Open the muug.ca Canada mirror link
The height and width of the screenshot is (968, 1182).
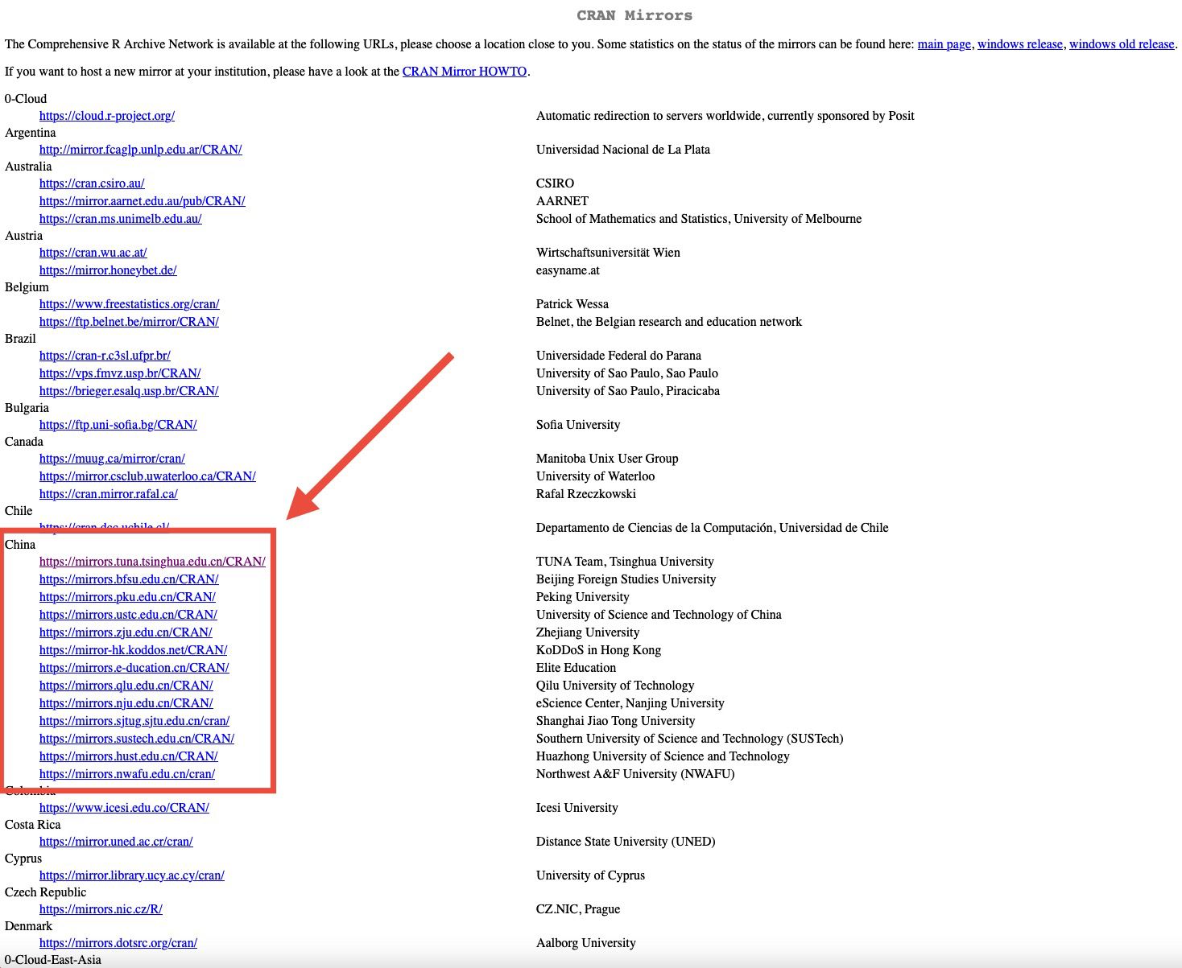(112, 459)
